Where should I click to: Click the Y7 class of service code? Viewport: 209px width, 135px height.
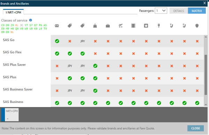click(x=26, y=25)
